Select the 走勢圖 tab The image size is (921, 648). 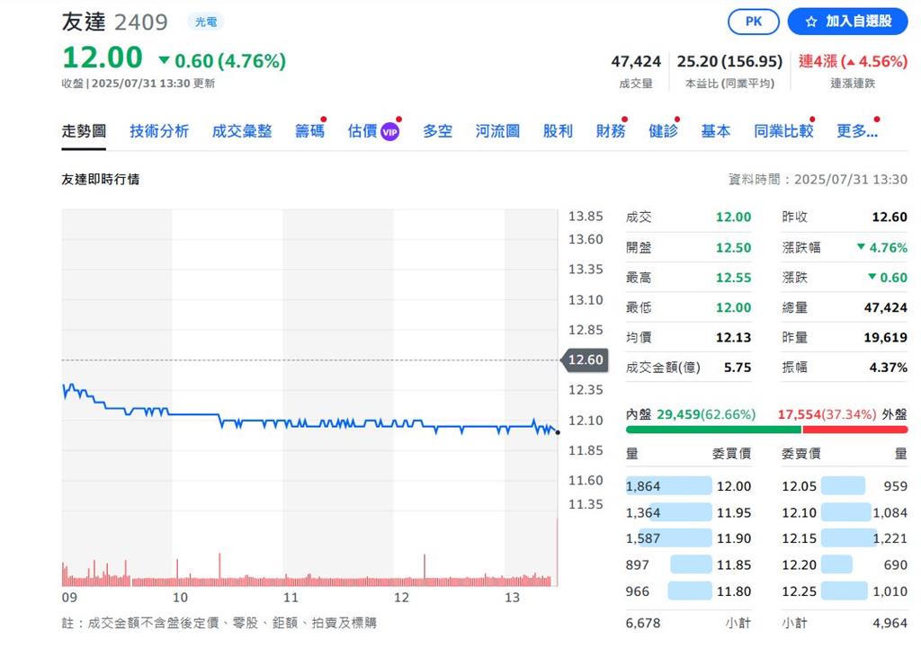[84, 131]
